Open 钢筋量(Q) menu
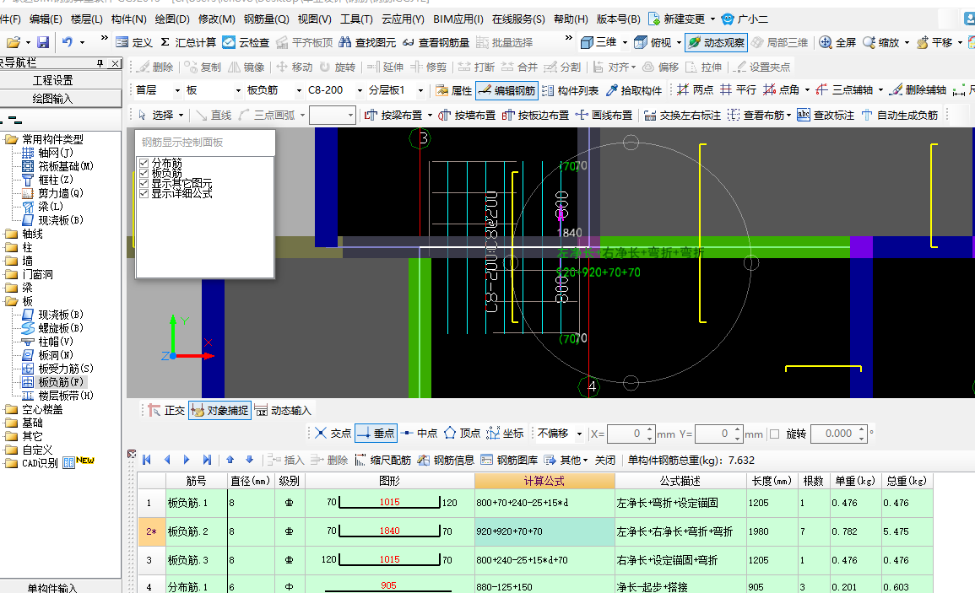The width and height of the screenshot is (975, 593). click(266, 19)
